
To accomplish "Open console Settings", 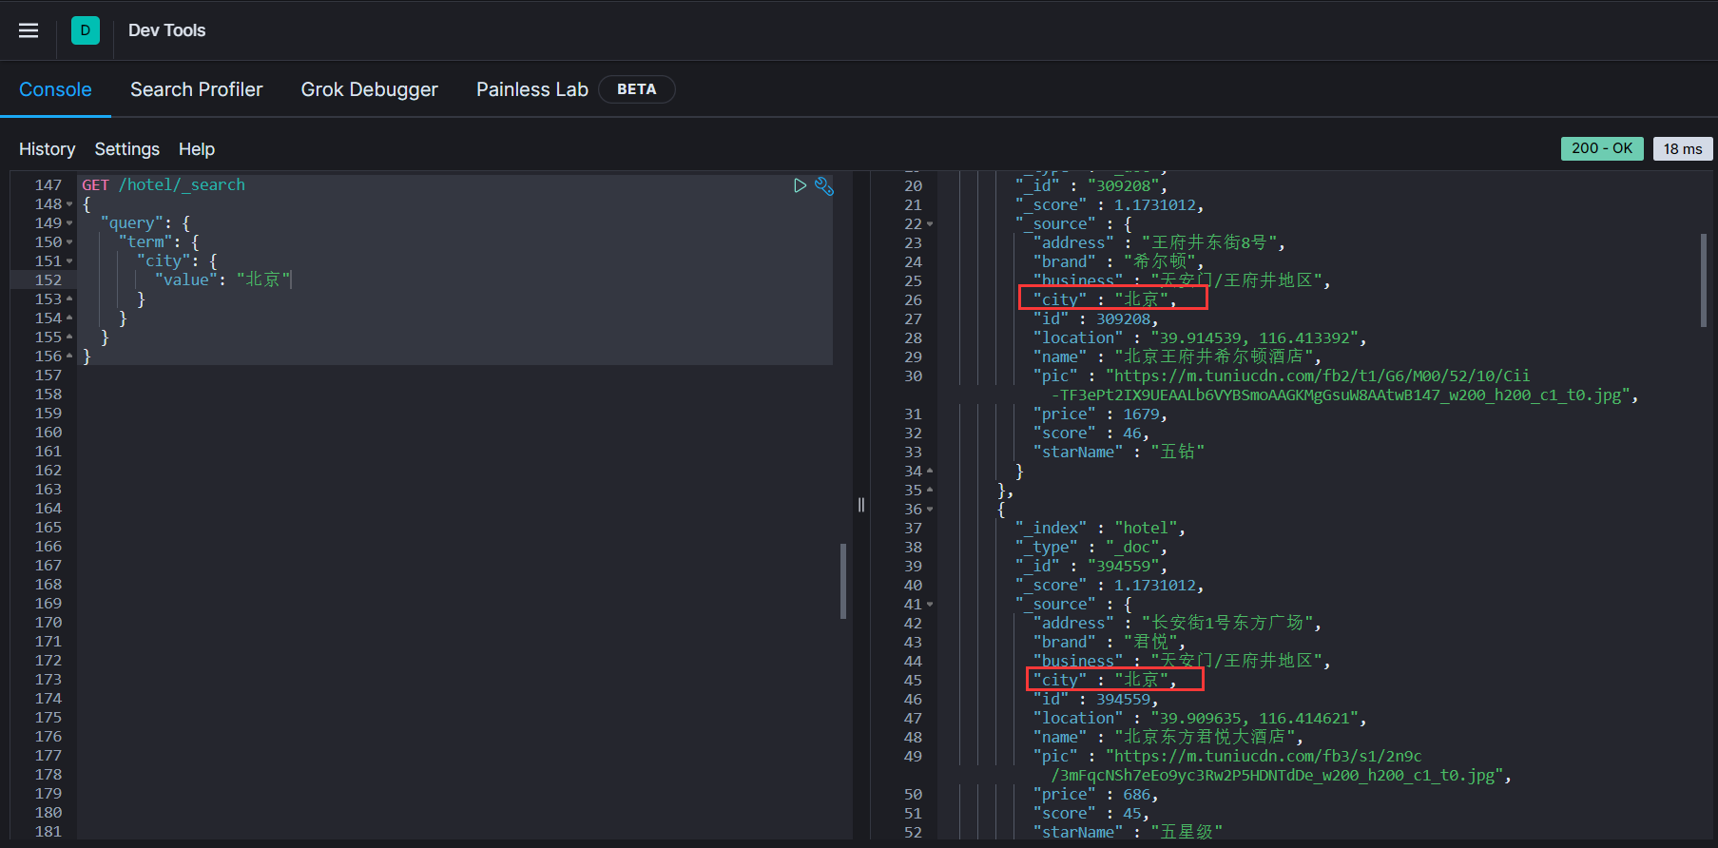I will tap(126, 149).
